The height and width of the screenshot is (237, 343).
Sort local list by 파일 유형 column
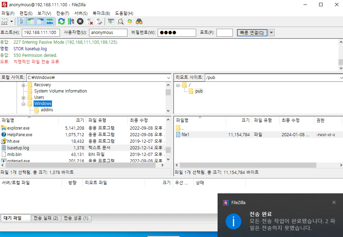pyautogui.click(x=107, y=120)
